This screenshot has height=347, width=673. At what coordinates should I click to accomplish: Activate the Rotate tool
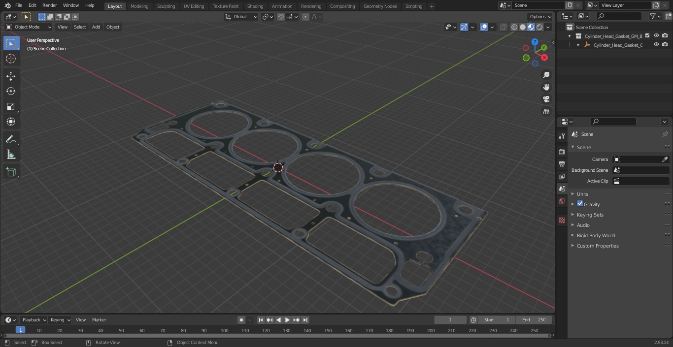coord(11,91)
